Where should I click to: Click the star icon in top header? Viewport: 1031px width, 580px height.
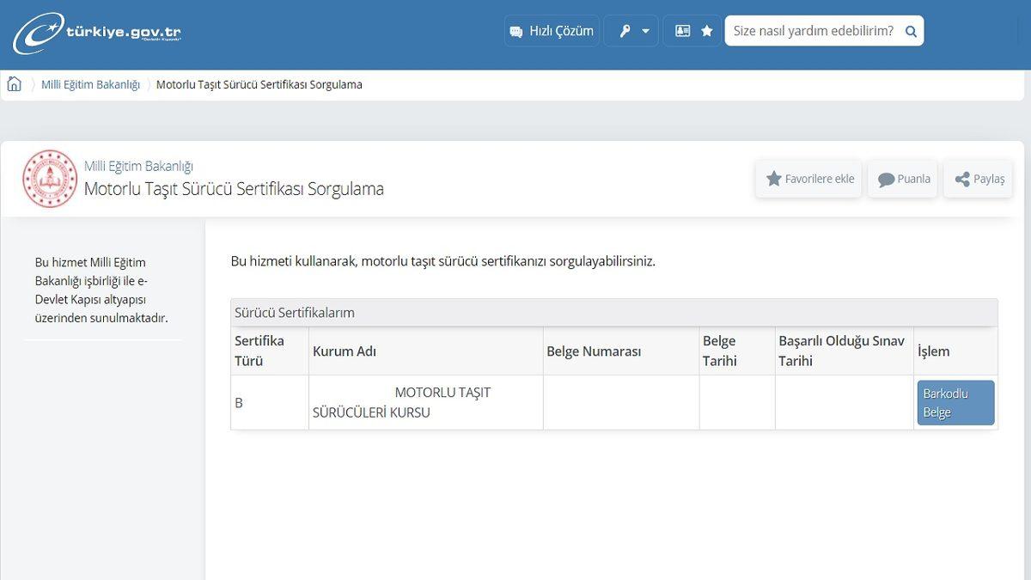click(x=707, y=31)
